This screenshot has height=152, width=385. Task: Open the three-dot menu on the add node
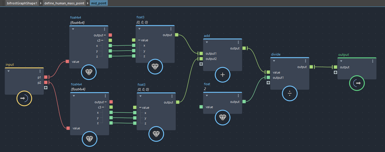click(238, 42)
